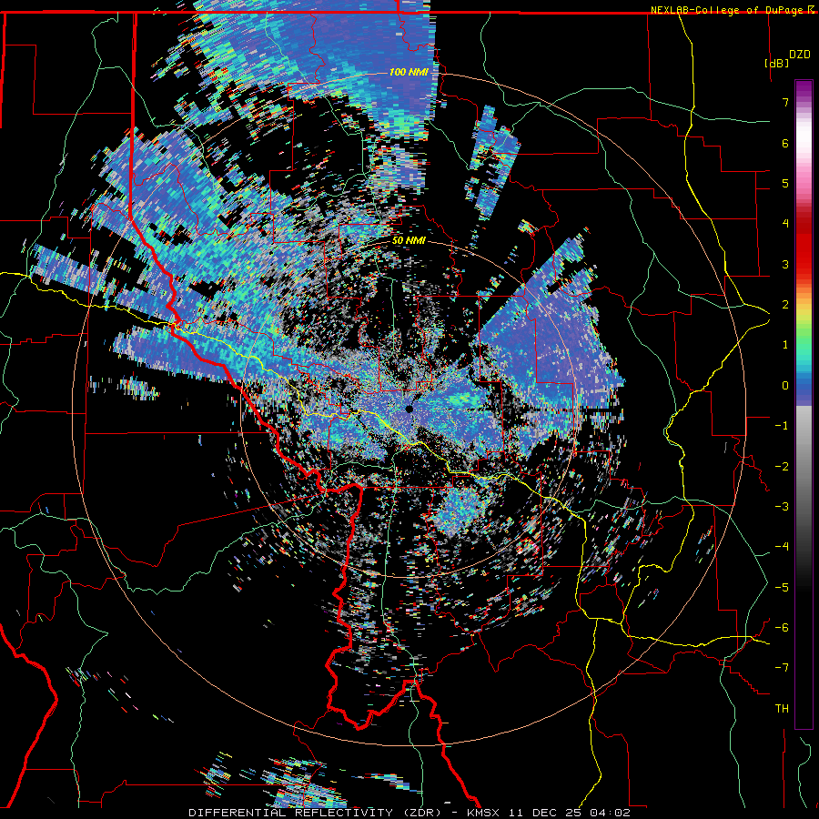Click the '100 NMI' range ring label
819x819 pixels.
click(409, 72)
